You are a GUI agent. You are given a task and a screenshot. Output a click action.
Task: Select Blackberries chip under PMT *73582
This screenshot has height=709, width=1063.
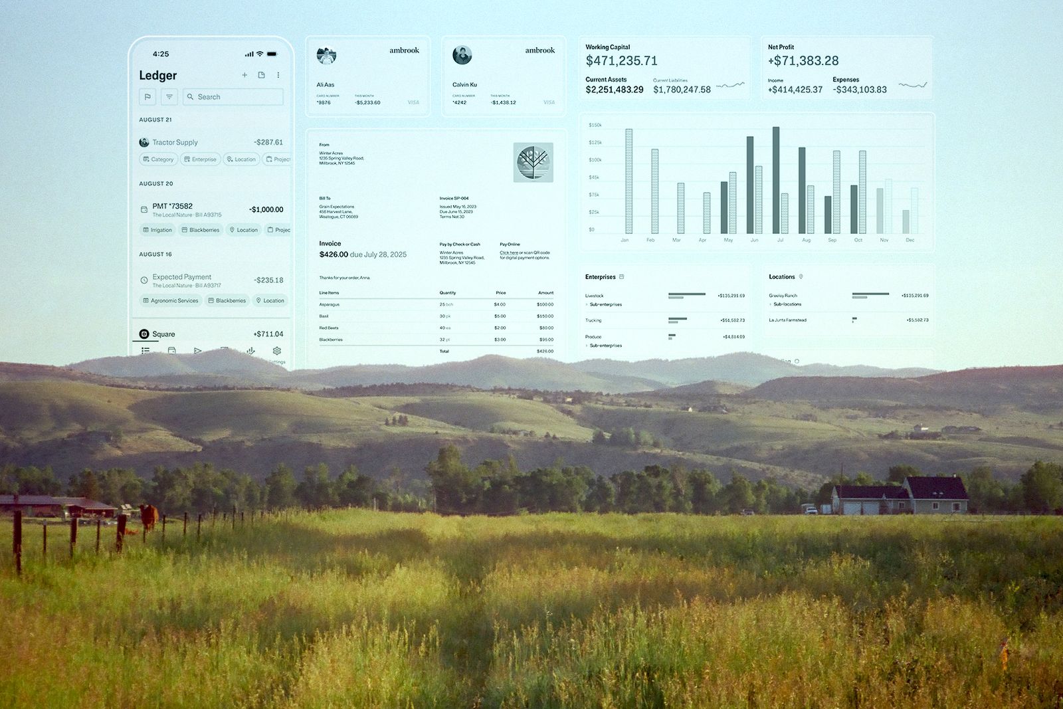[201, 230]
